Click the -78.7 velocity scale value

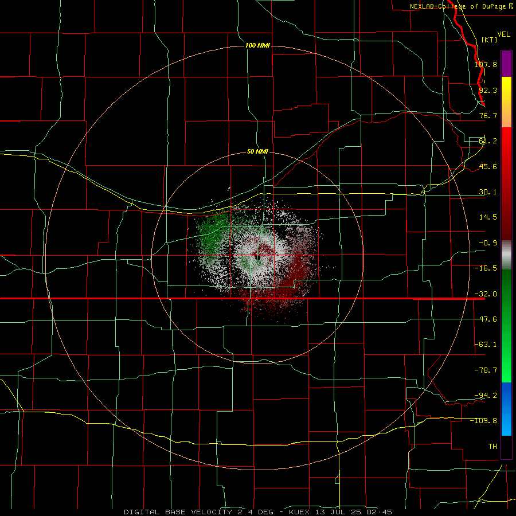(x=486, y=370)
